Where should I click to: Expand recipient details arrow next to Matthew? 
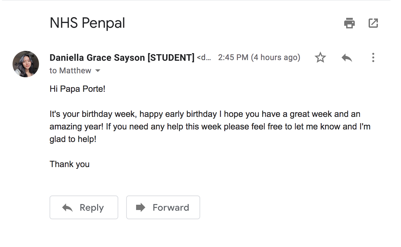(x=98, y=71)
